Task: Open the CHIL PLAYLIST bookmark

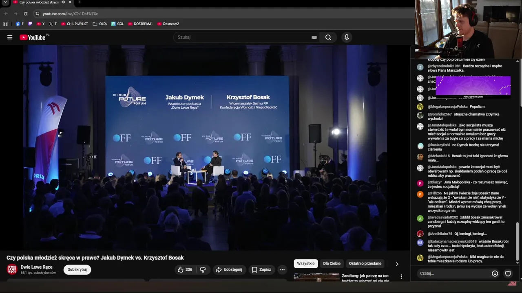Action: click(75, 24)
